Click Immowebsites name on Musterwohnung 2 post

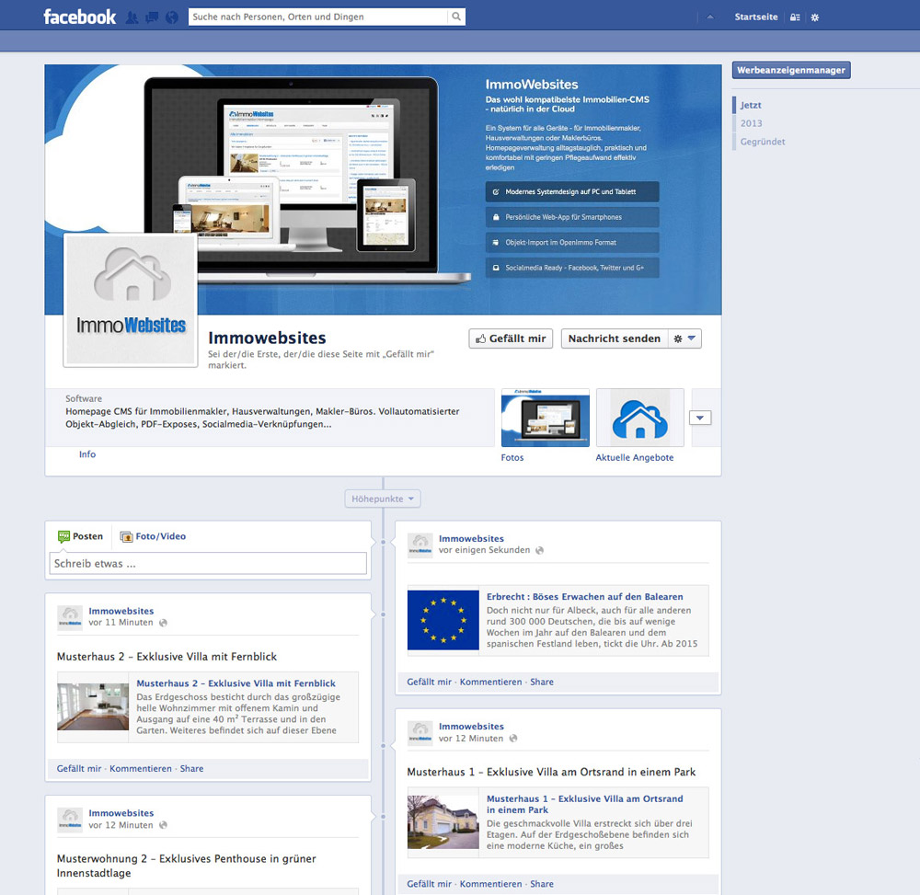[x=121, y=813]
